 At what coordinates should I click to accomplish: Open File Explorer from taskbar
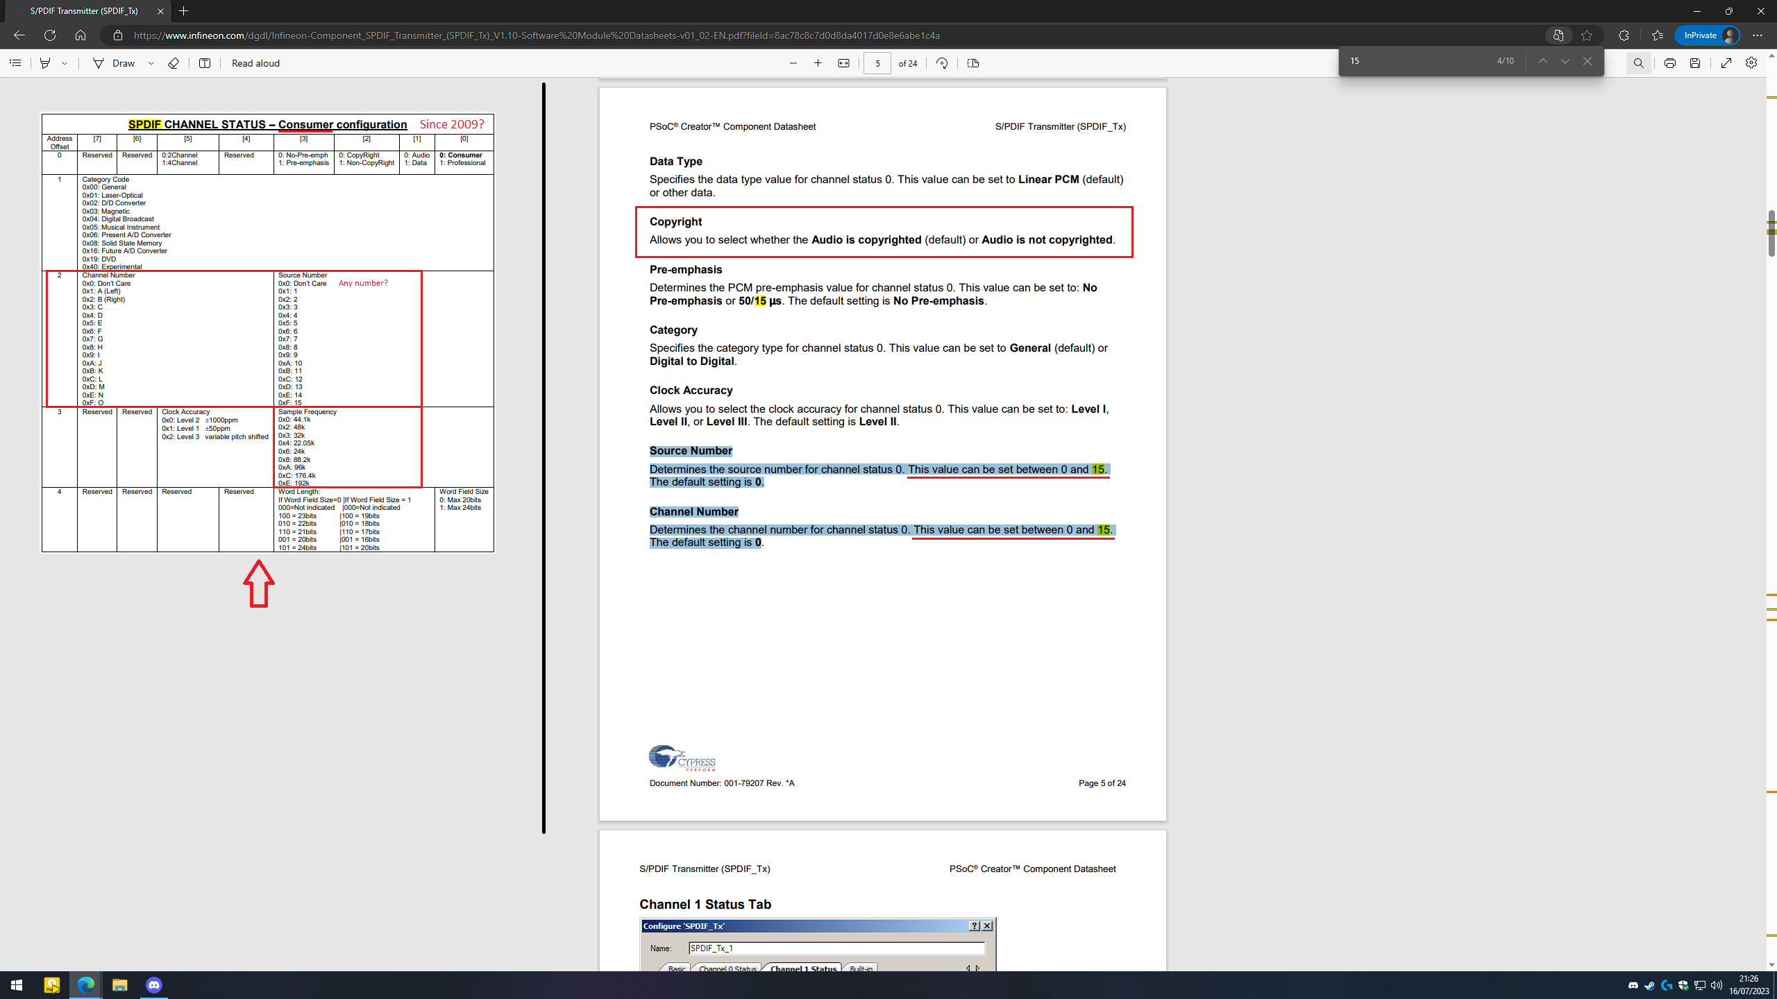pos(119,985)
